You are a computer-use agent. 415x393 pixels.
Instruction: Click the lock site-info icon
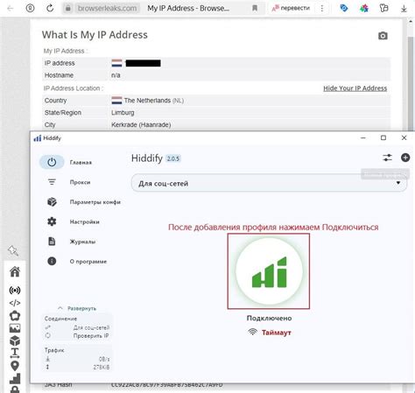tap(67, 8)
